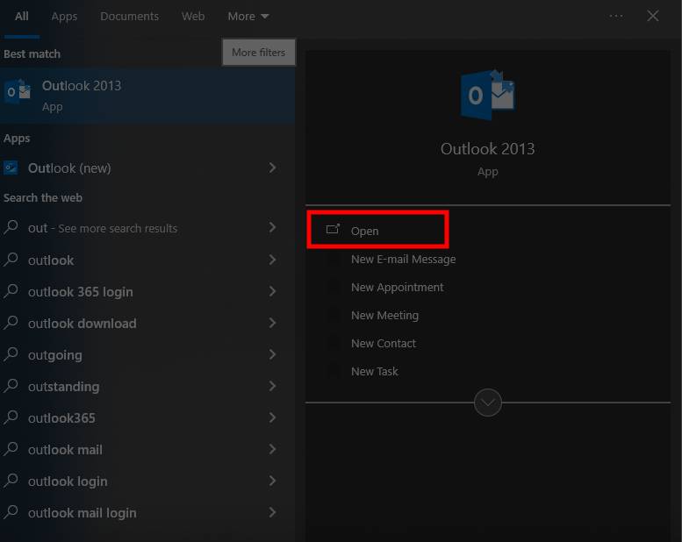The image size is (682, 542).
Task: Switch to the Documents tab
Action: (130, 17)
